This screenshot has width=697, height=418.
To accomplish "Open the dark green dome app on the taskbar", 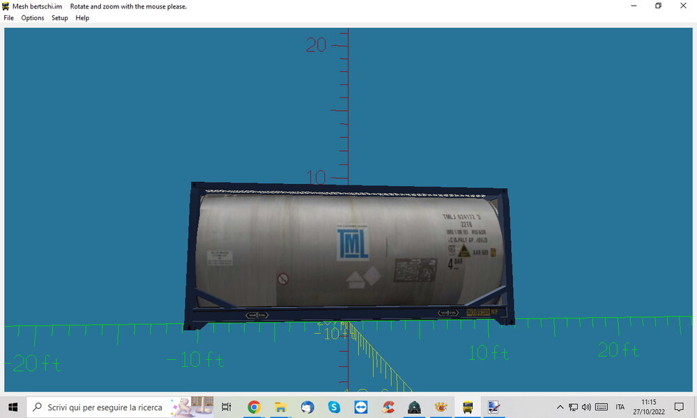I will 414,407.
